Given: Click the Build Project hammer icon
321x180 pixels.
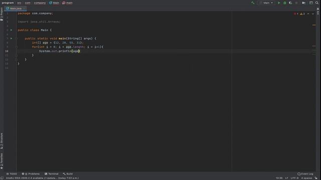Looking at the screenshot, I should coord(253,3).
